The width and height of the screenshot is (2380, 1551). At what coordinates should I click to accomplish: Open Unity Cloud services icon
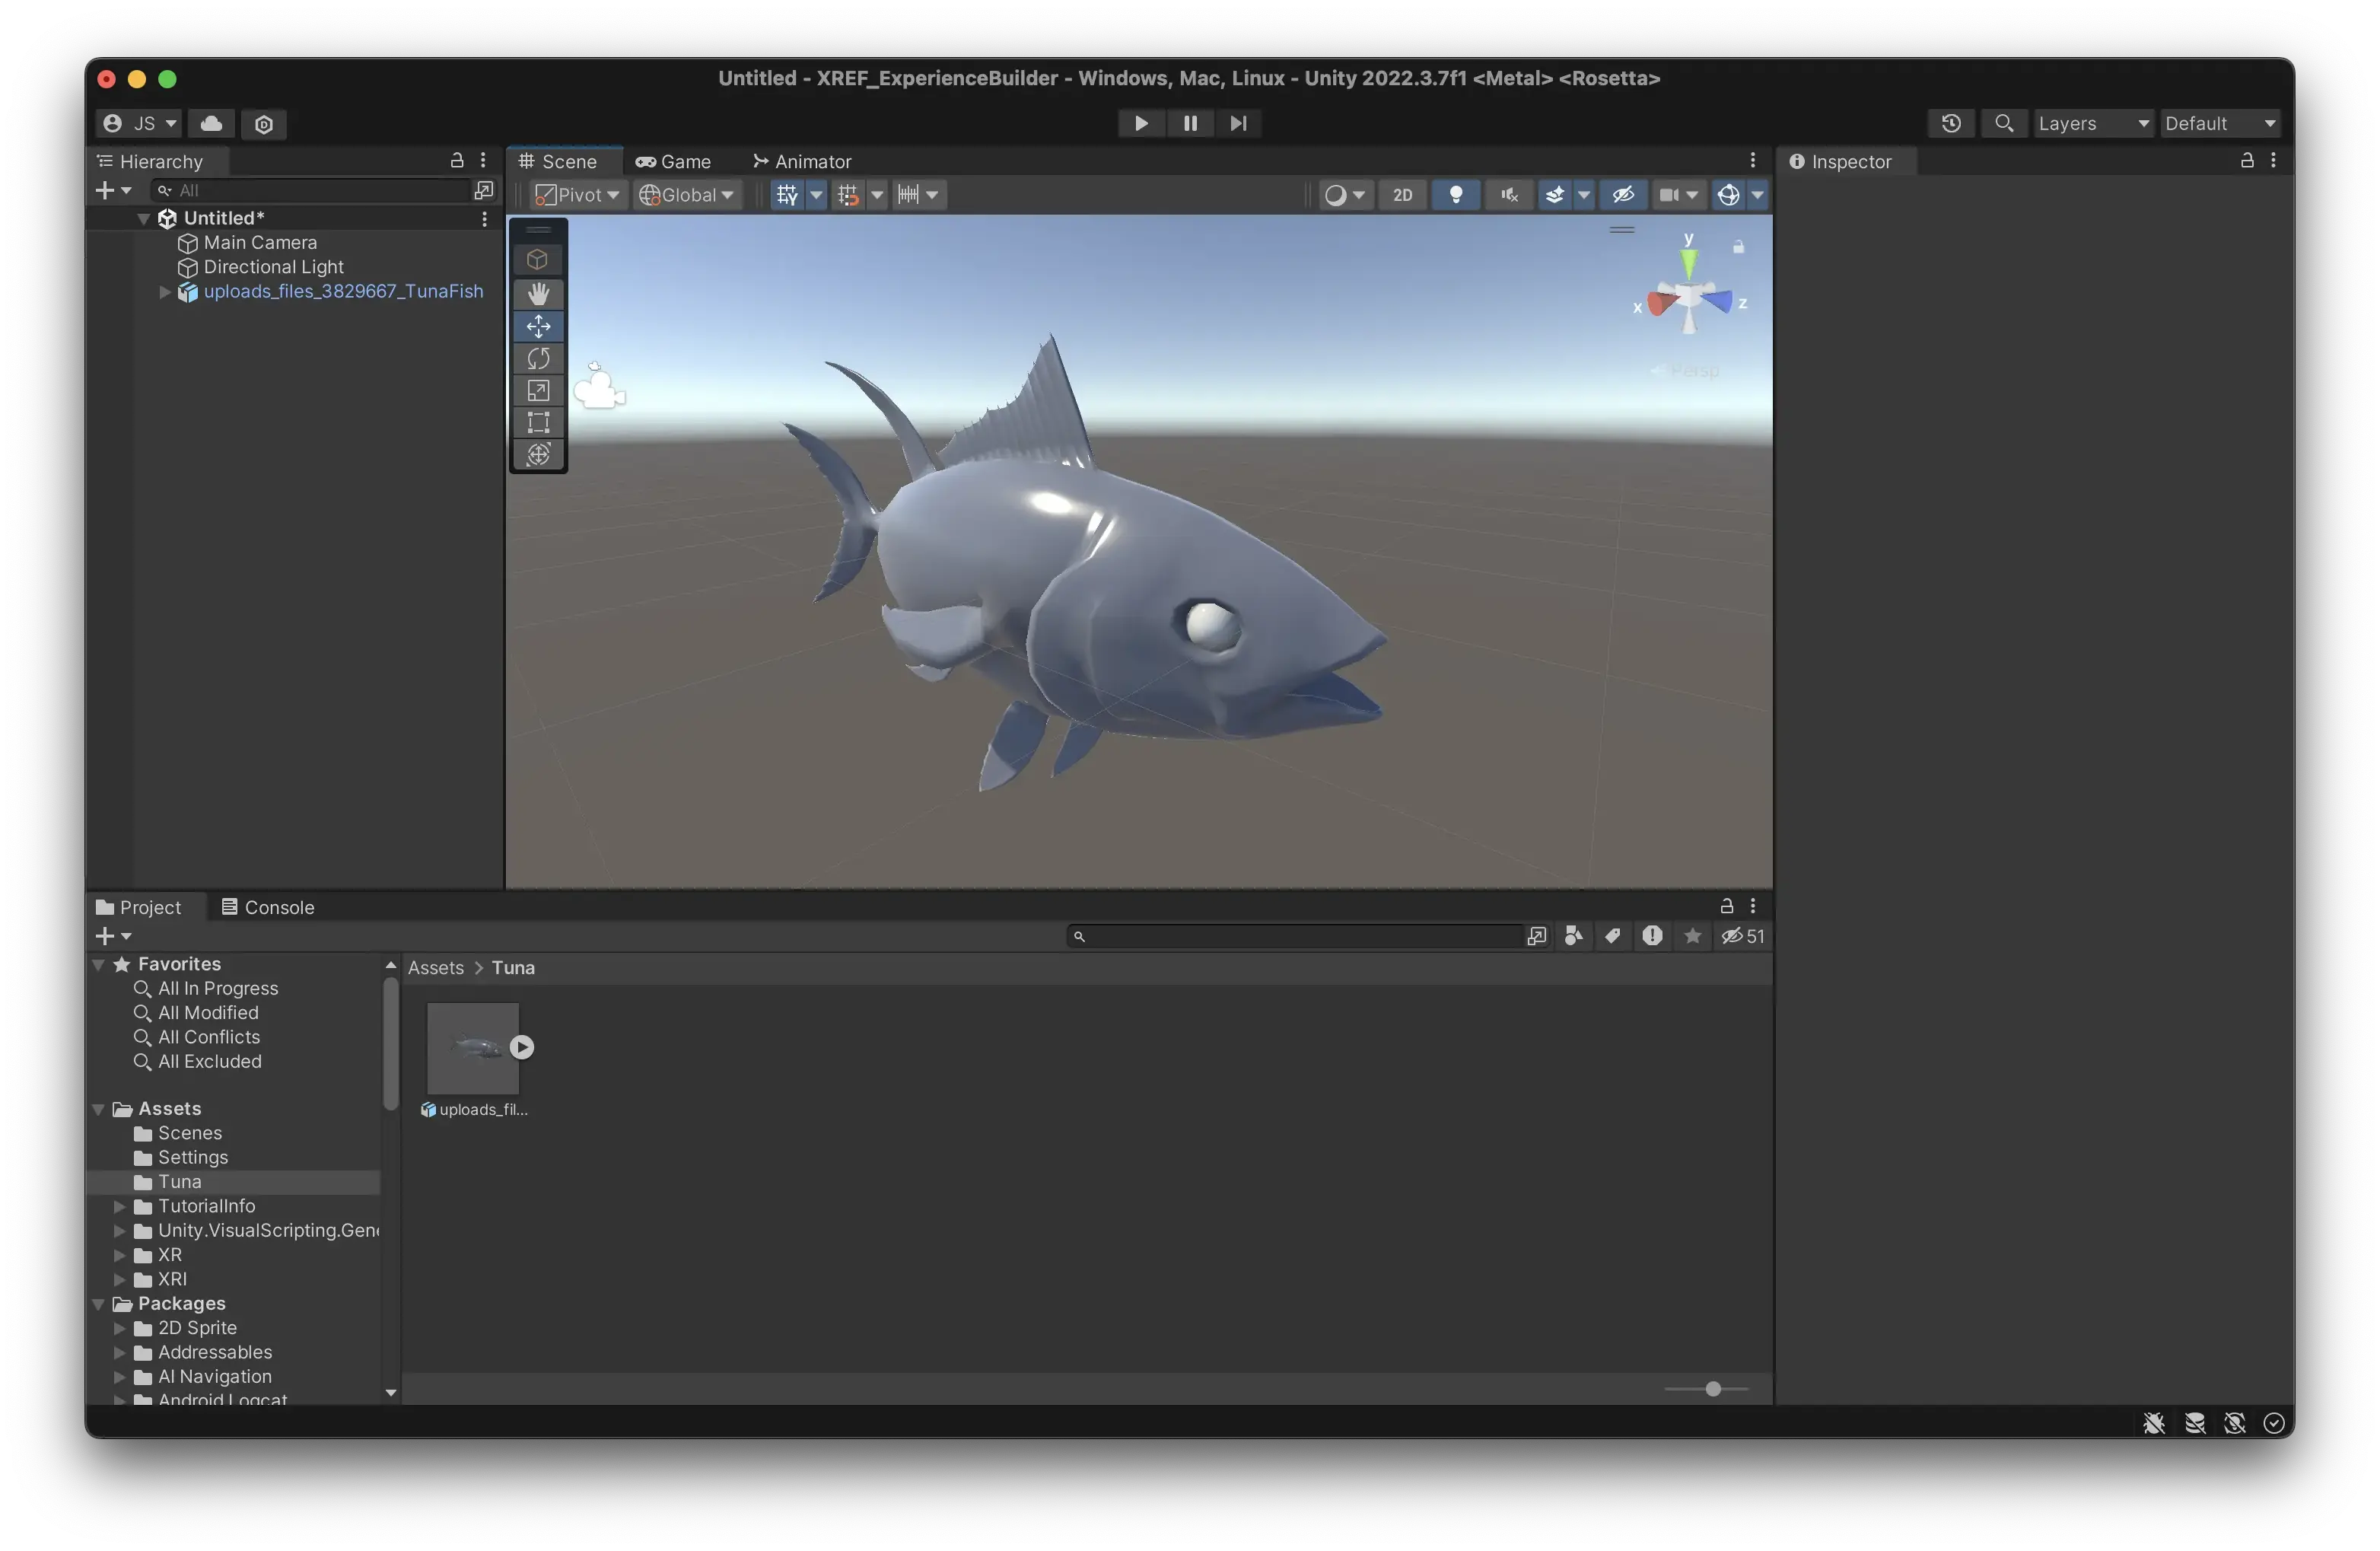[x=211, y=123]
